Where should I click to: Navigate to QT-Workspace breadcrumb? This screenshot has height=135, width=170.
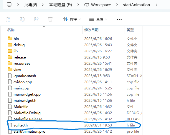[98, 5]
